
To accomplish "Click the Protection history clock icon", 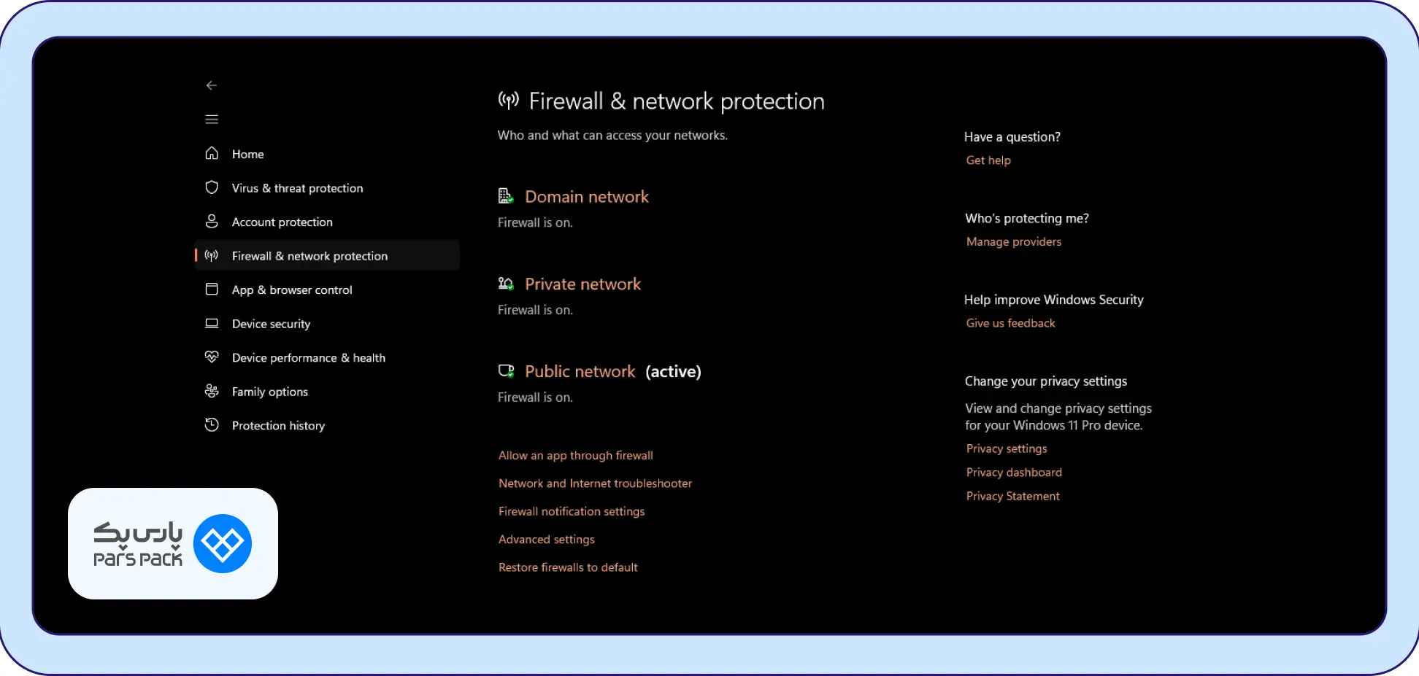I will click(212, 424).
